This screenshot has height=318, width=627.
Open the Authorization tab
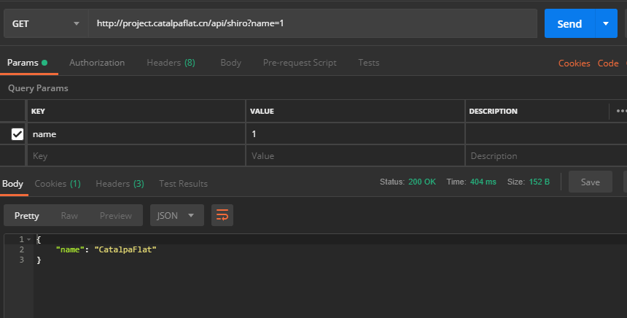coord(97,63)
